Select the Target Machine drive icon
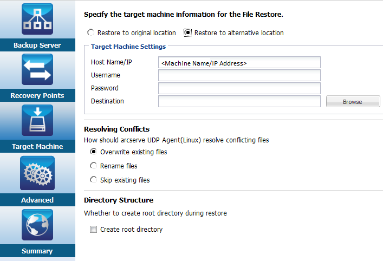383x261 pixels. pos(37,120)
